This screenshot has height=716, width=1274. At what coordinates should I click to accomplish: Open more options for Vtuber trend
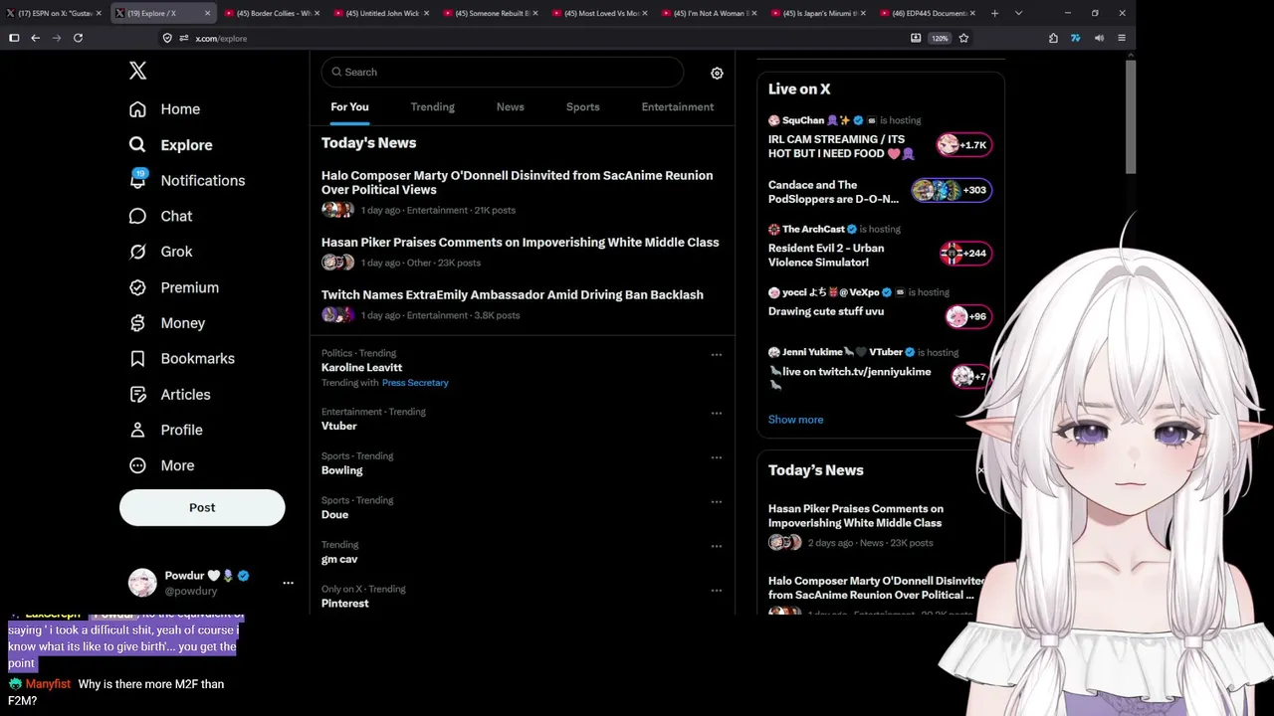pos(717,414)
